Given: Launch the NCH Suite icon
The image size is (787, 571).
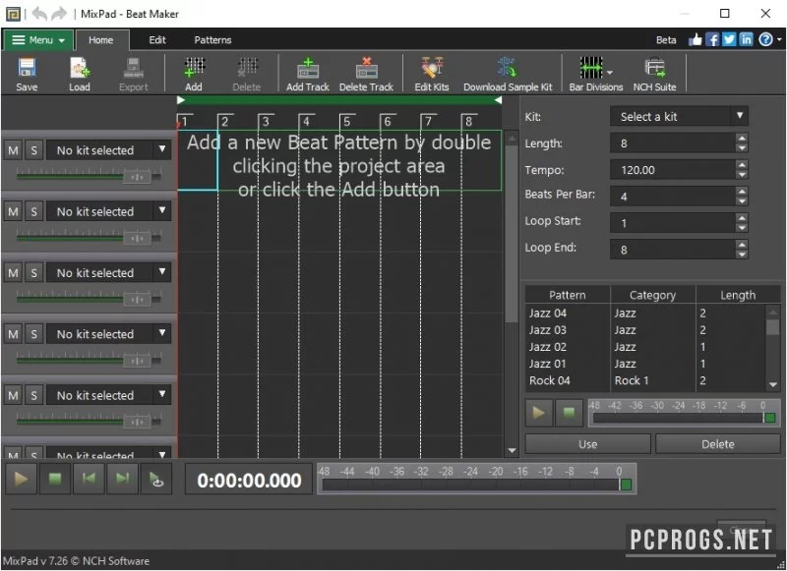Looking at the screenshot, I should tap(654, 74).
